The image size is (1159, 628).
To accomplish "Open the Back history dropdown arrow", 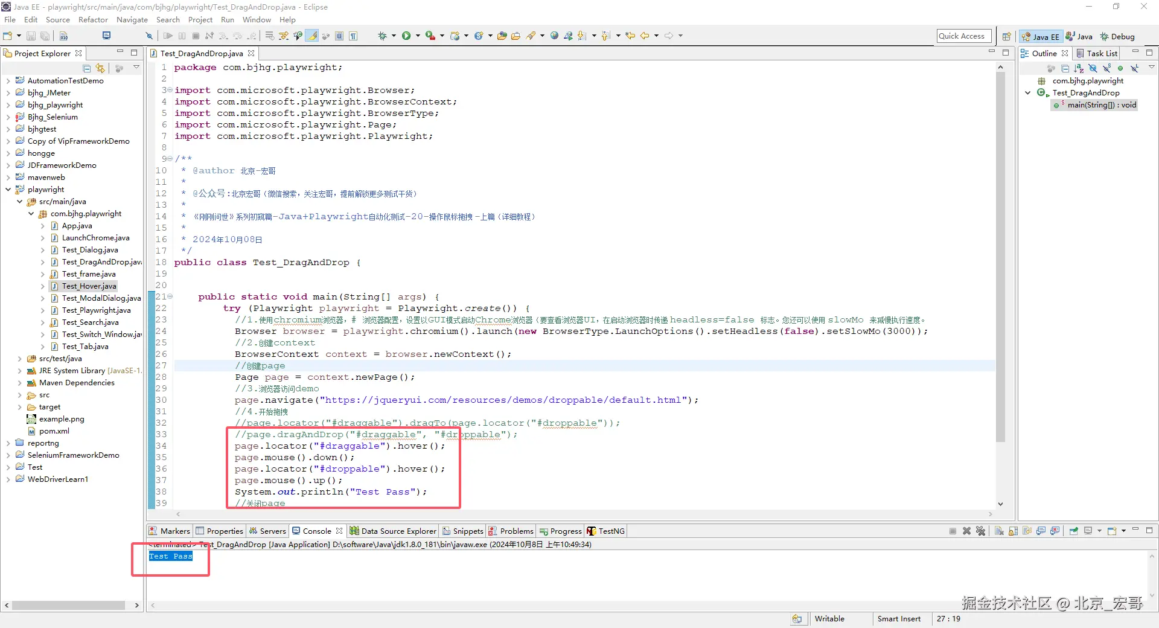I will click(x=656, y=36).
